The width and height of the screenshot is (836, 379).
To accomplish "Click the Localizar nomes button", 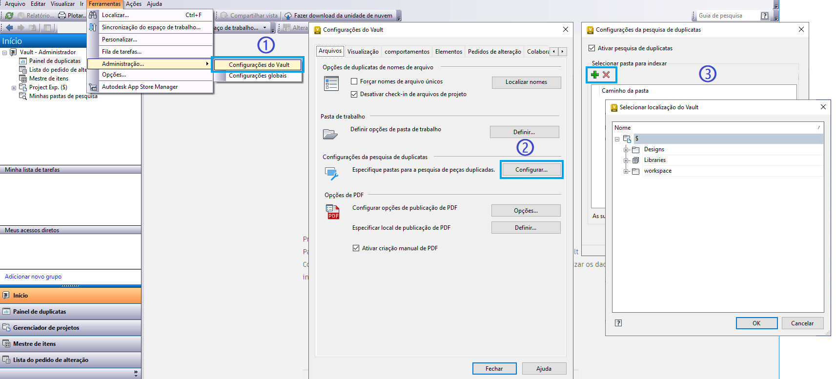I will click(x=526, y=82).
